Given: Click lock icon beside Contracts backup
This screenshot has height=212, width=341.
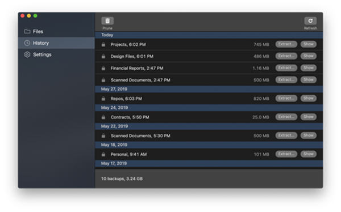Looking at the screenshot, I should 103,117.
